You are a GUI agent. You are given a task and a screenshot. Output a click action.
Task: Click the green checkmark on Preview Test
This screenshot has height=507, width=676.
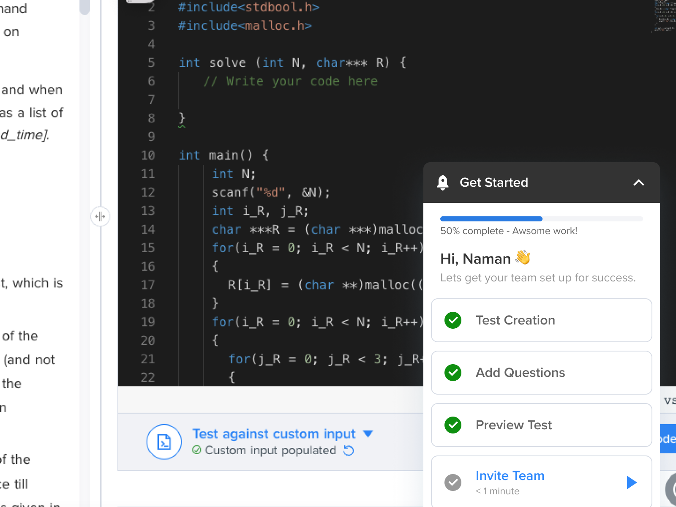(x=452, y=425)
